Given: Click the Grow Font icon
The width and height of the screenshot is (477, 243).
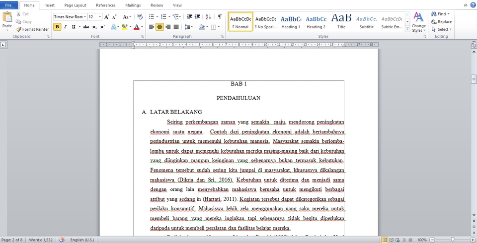Looking at the screenshot, I should point(106,17).
